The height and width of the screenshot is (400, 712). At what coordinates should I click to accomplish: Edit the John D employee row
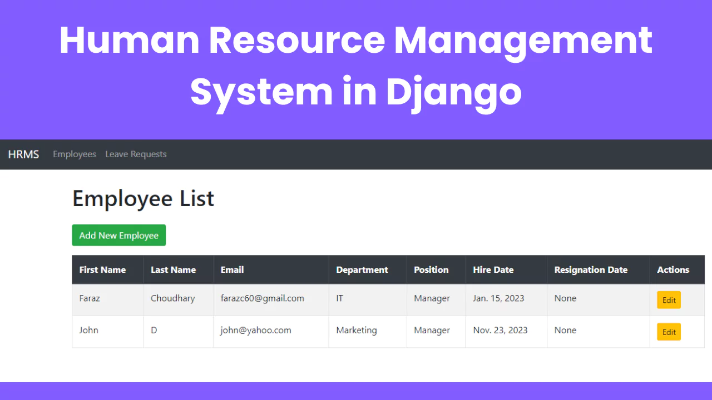click(x=669, y=332)
